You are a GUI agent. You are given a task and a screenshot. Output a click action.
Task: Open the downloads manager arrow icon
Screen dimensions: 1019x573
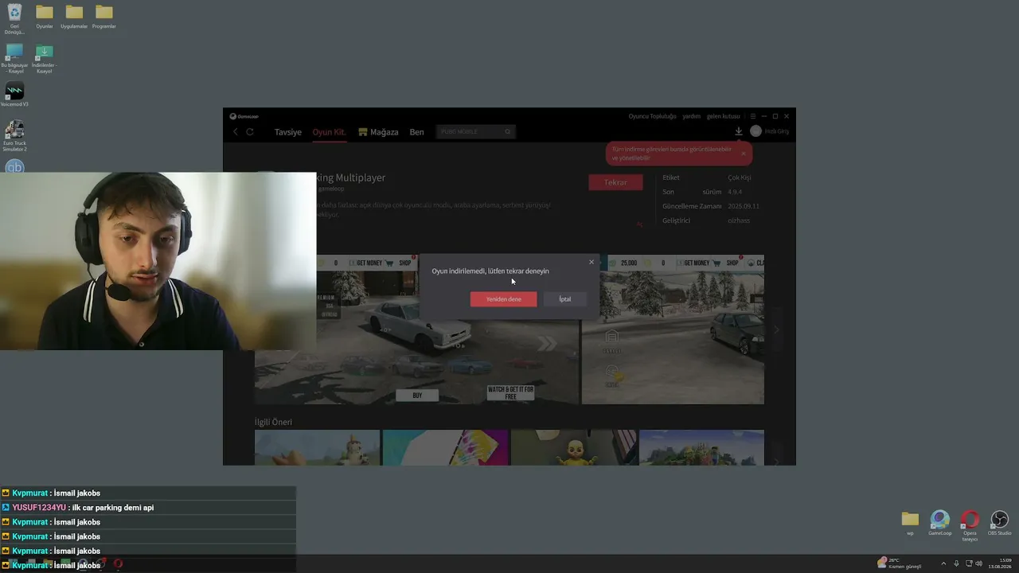(738, 131)
